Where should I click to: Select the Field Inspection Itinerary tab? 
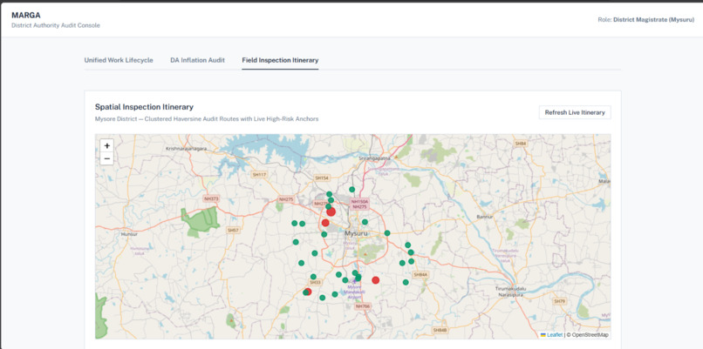coord(280,60)
